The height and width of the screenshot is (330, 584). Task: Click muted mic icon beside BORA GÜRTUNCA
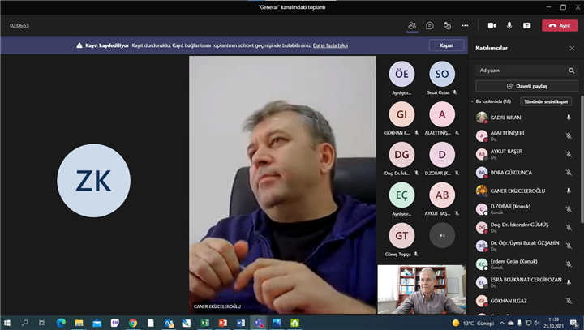click(x=569, y=173)
